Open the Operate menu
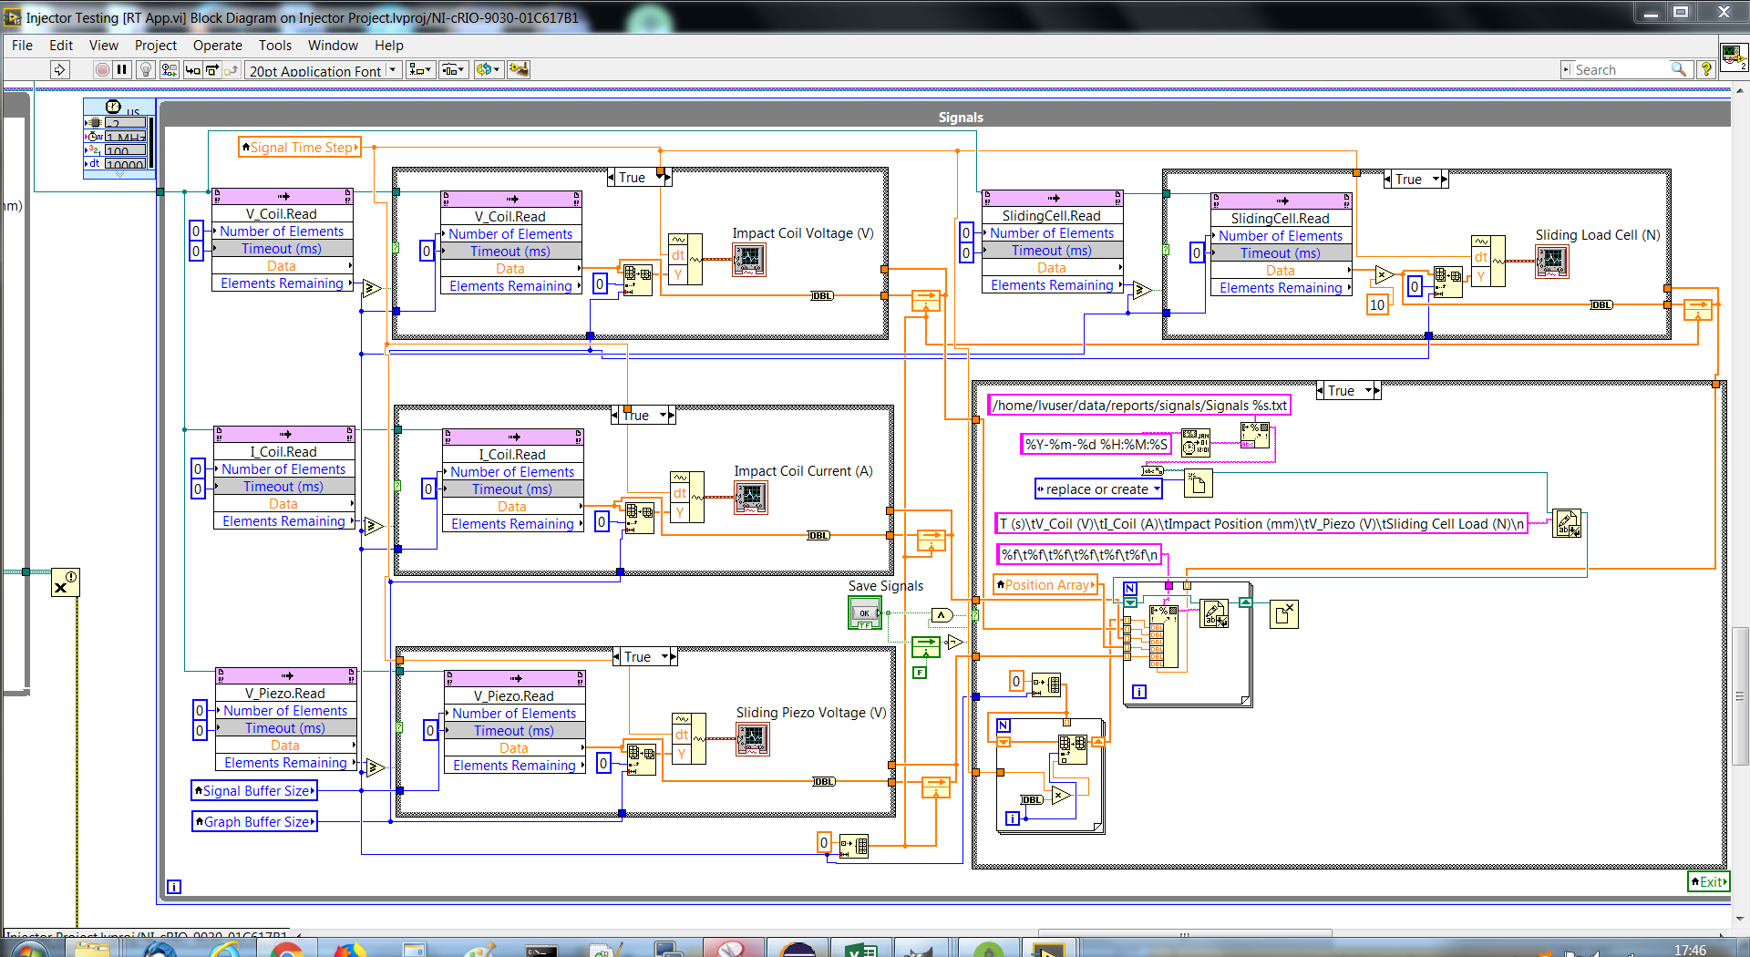The height and width of the screenshot is (957, 1750). [217, 45]
